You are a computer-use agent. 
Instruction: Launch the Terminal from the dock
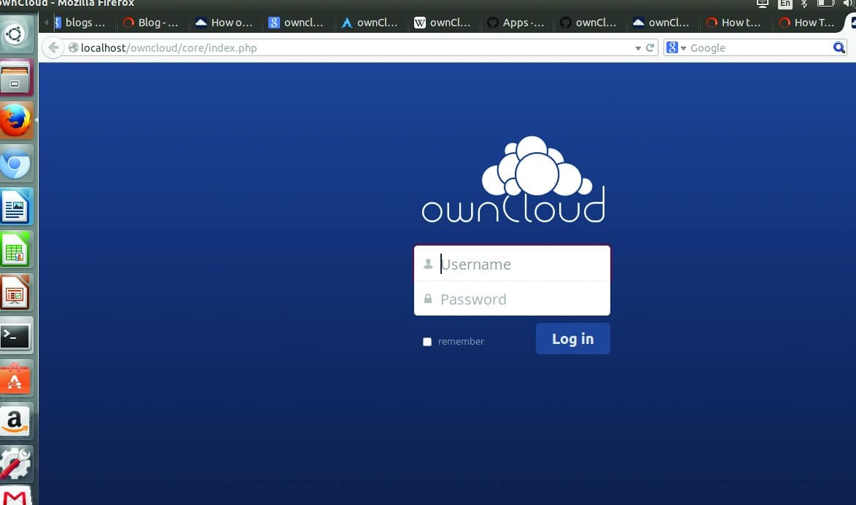[x=15, y=336]
